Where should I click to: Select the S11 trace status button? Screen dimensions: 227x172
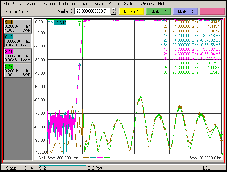point(17,26)
